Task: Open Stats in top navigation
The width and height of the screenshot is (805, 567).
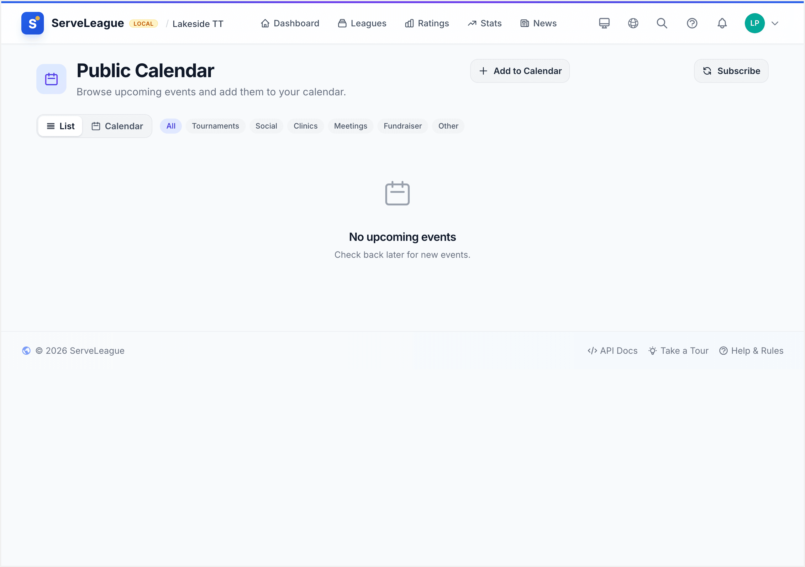Action: pos(485,24)
